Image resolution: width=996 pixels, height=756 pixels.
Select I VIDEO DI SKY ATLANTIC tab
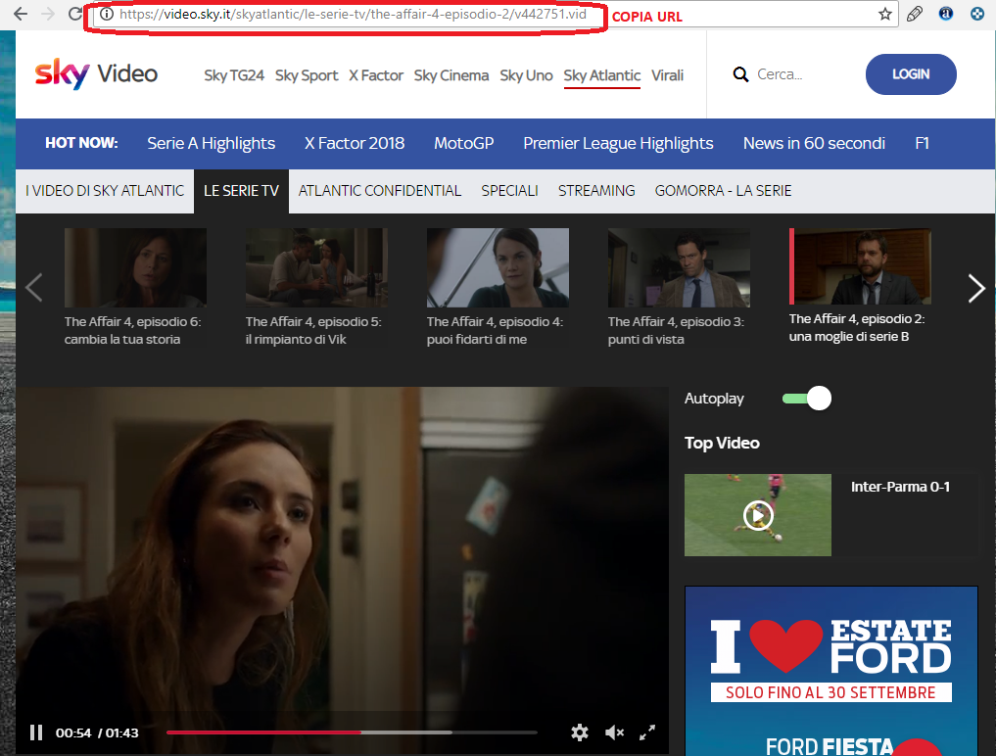pyautogui.click(x=105, y=191)
